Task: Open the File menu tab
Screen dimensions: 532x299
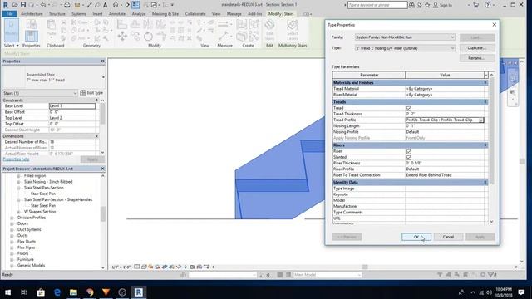Action: pos(9,14)
